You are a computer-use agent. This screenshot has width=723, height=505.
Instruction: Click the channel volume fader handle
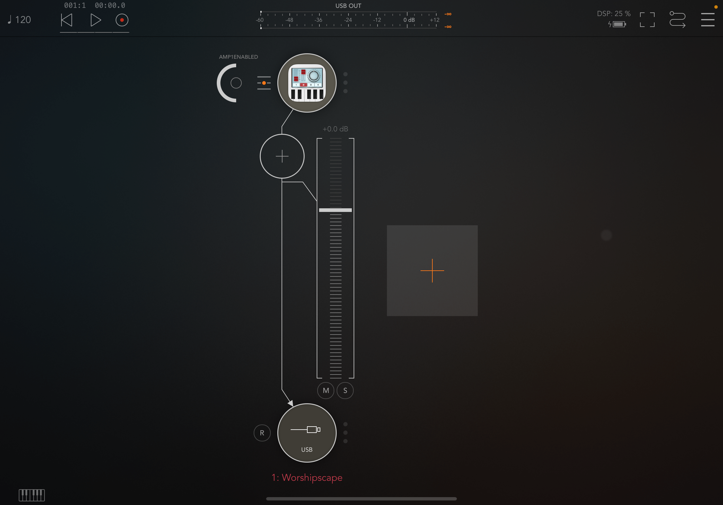click(x=335, y=210)
